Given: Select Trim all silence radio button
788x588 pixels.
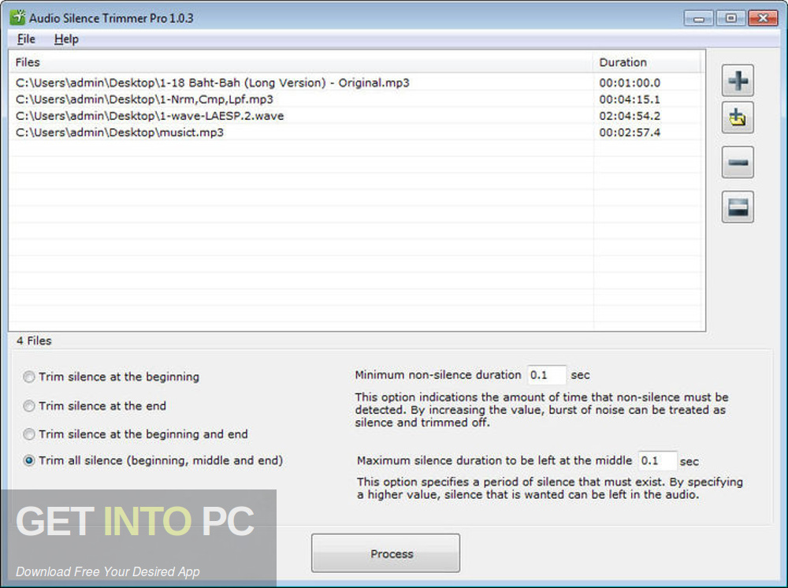Looking at the screenshot, I should pyautogui.click(x=29, y=460).
